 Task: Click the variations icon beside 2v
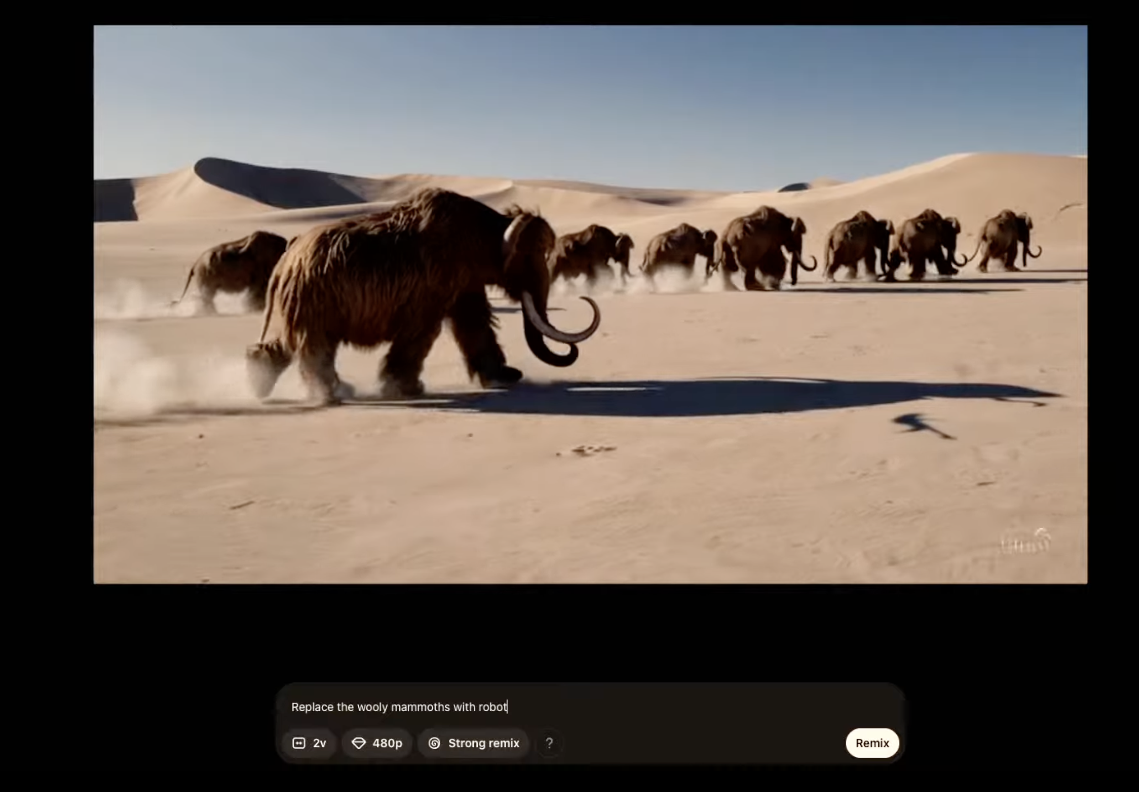click(x=298, y=743)
